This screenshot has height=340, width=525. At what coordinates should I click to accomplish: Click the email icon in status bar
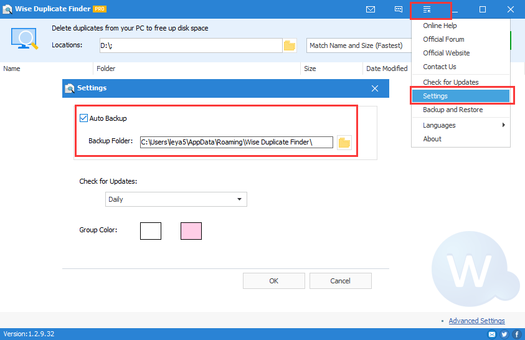(x=492, y=334)
